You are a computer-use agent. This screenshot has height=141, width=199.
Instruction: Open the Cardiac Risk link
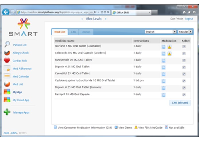pos(20,61)
